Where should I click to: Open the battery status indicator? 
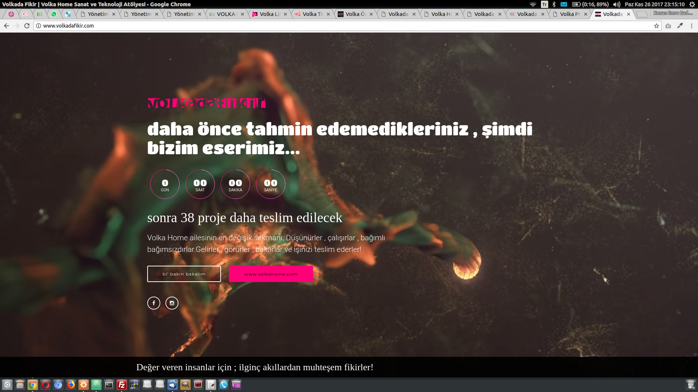[590, 4]
